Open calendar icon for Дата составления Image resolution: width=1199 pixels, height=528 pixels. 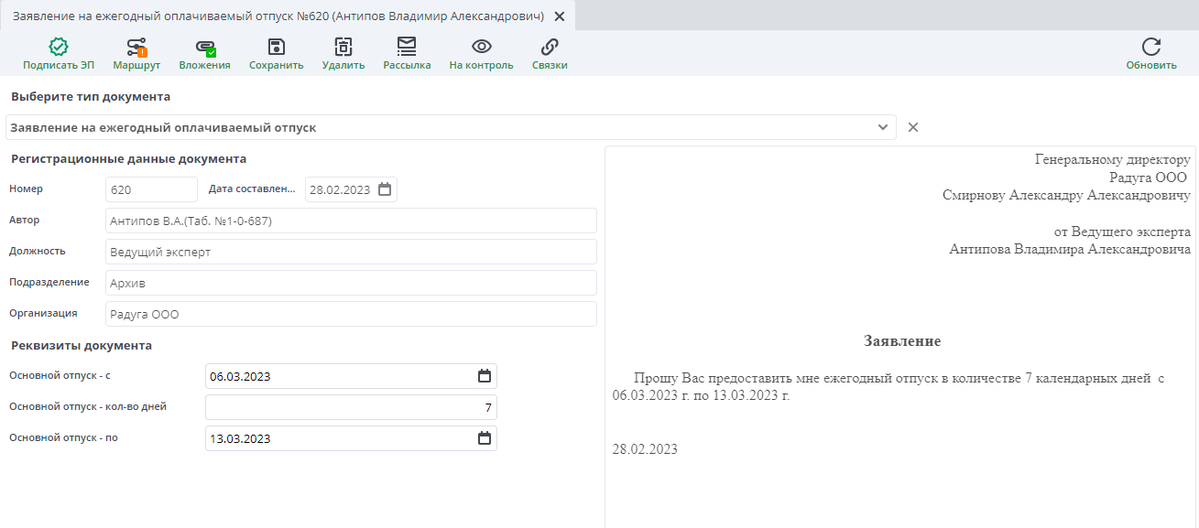click(x=385, y=189)
